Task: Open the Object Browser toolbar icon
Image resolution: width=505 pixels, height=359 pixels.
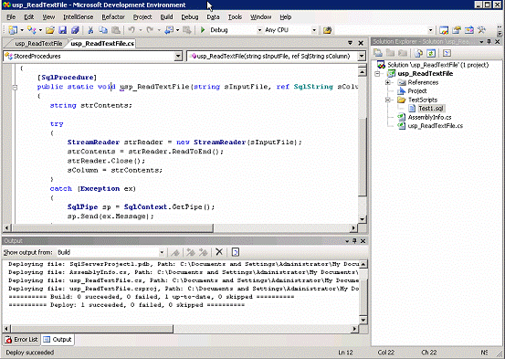Action: tap(469, 30)
